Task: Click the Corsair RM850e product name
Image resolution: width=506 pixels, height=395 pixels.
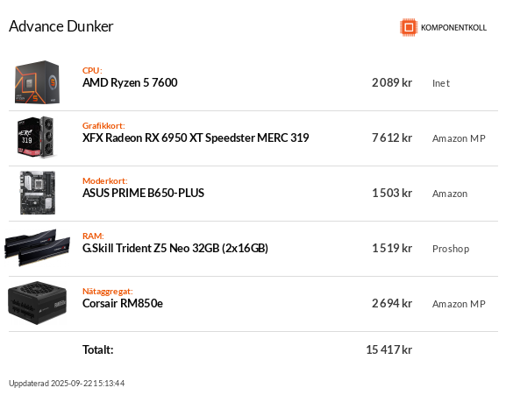Action: coord(123,304)
